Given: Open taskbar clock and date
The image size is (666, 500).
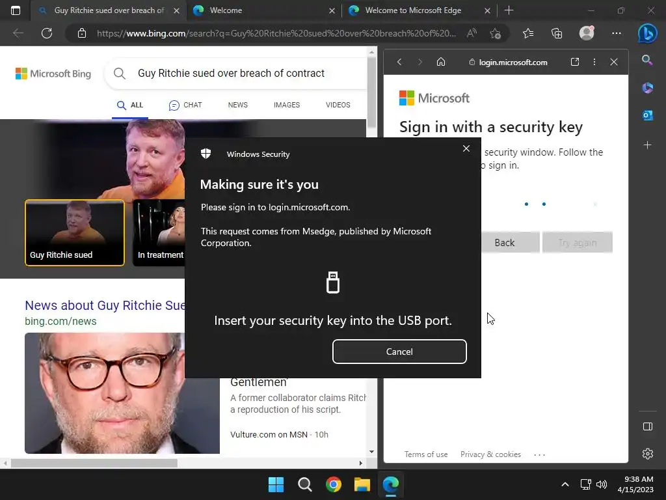Looking at the screenshot, I should click(x=635, y=484).
